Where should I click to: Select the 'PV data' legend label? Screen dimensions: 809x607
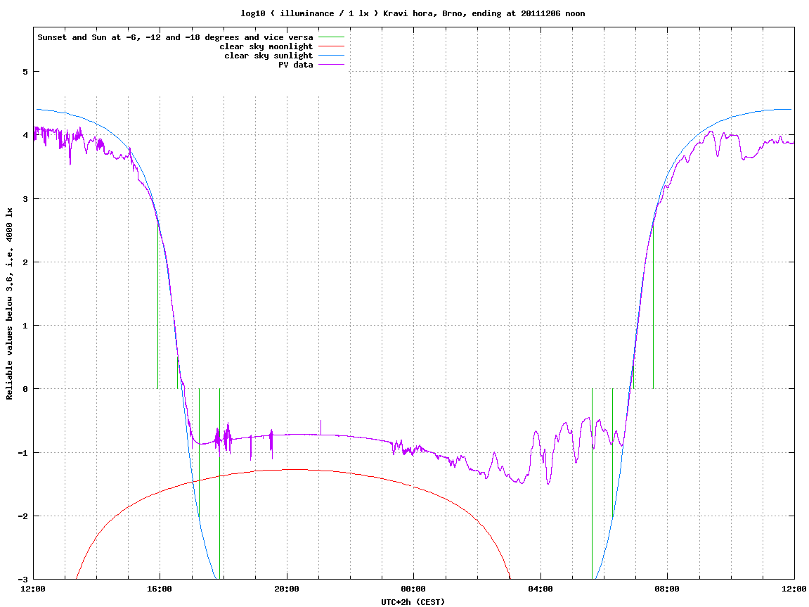pyautogui.click(x=296, y=65)
